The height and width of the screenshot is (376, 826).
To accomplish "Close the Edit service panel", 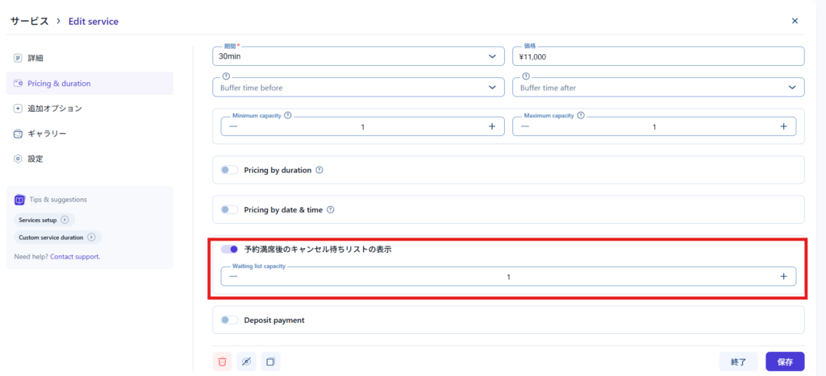I will [x=795, y=21].
